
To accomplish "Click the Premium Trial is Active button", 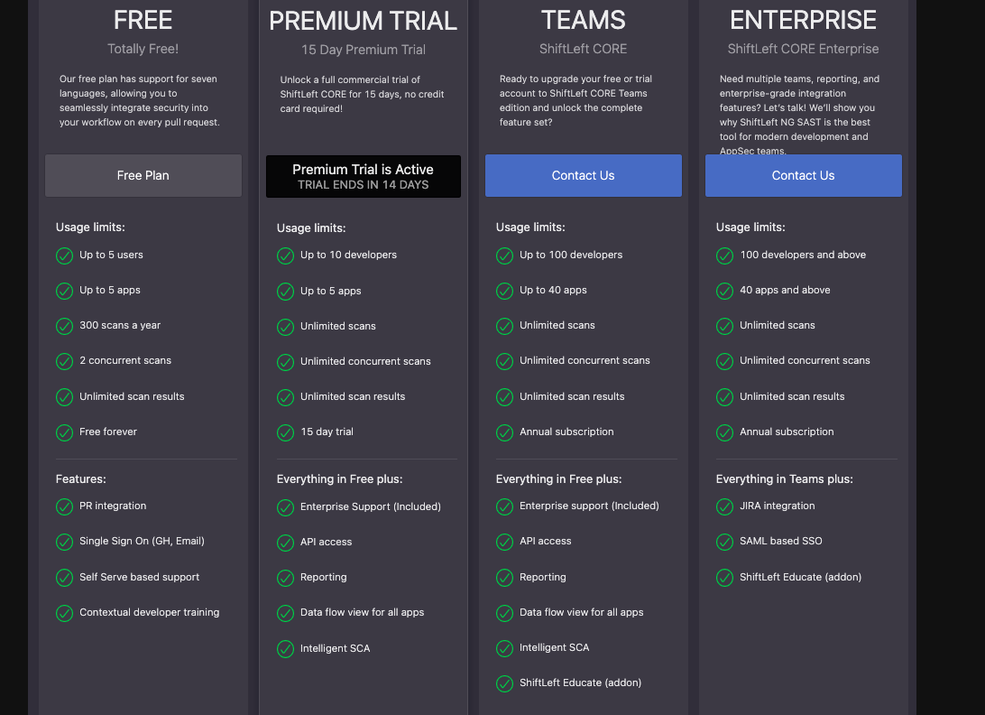I will pos(363,176).
